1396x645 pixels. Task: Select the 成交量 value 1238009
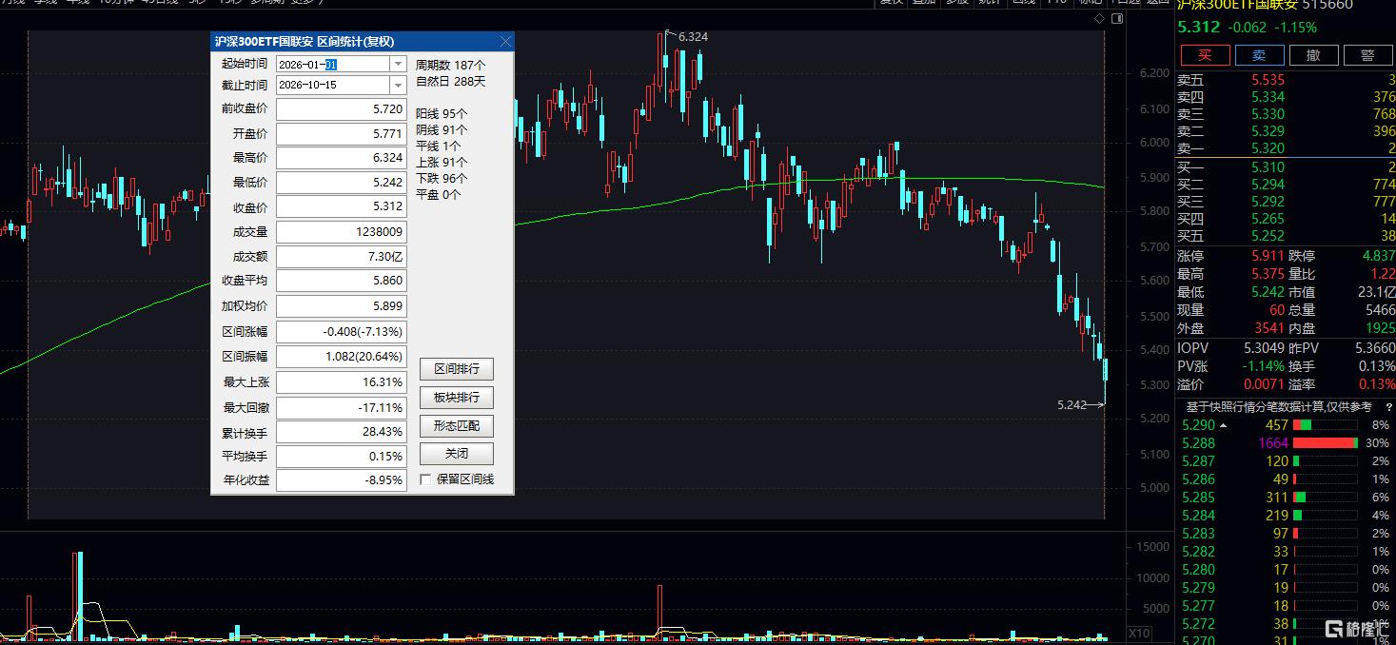pos(341,231)
